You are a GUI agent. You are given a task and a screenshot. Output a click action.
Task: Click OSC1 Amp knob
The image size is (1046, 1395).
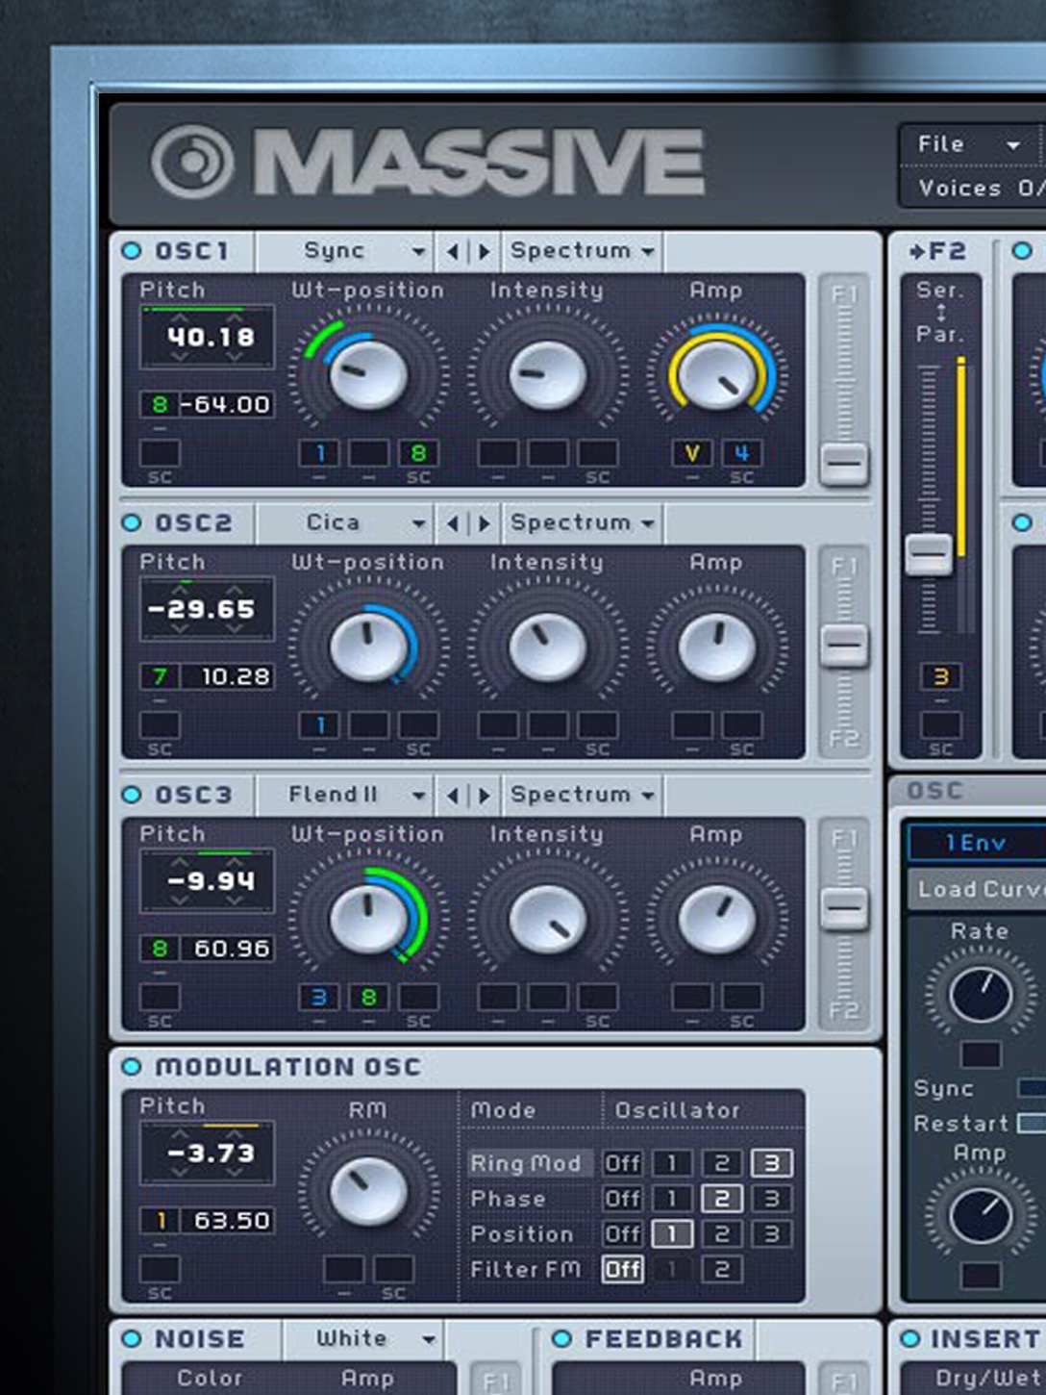click(717, 373)
